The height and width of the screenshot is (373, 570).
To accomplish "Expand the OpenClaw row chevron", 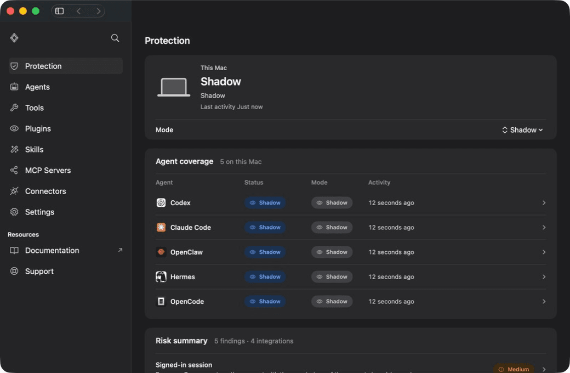I will point(544,252).
